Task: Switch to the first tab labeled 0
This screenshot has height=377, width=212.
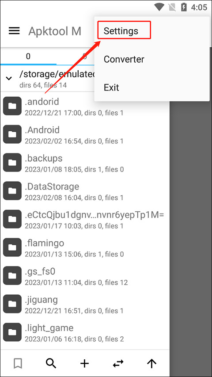Action: (x=28, y=57)
